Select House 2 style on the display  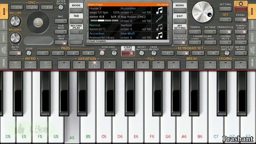[95, 8]
